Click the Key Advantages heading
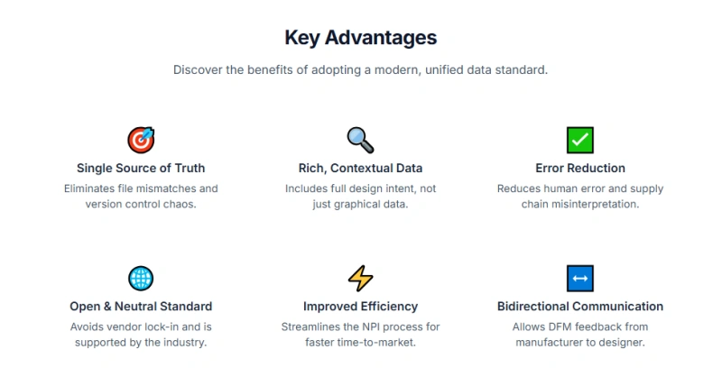This screenshot has height=368, width=722. pos(360,37)
